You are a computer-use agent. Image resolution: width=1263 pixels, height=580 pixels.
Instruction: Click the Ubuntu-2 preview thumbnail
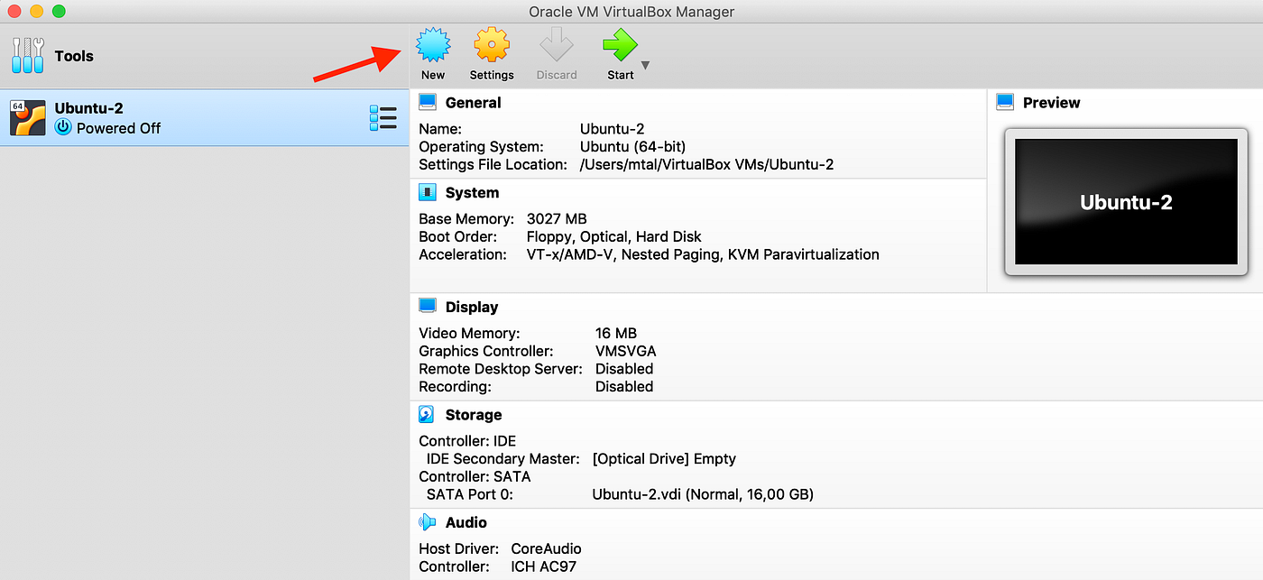point(1124,200)
